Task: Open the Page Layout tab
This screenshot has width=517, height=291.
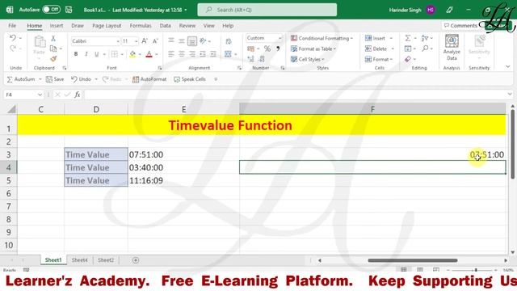Action: click(x=107, y=25)
